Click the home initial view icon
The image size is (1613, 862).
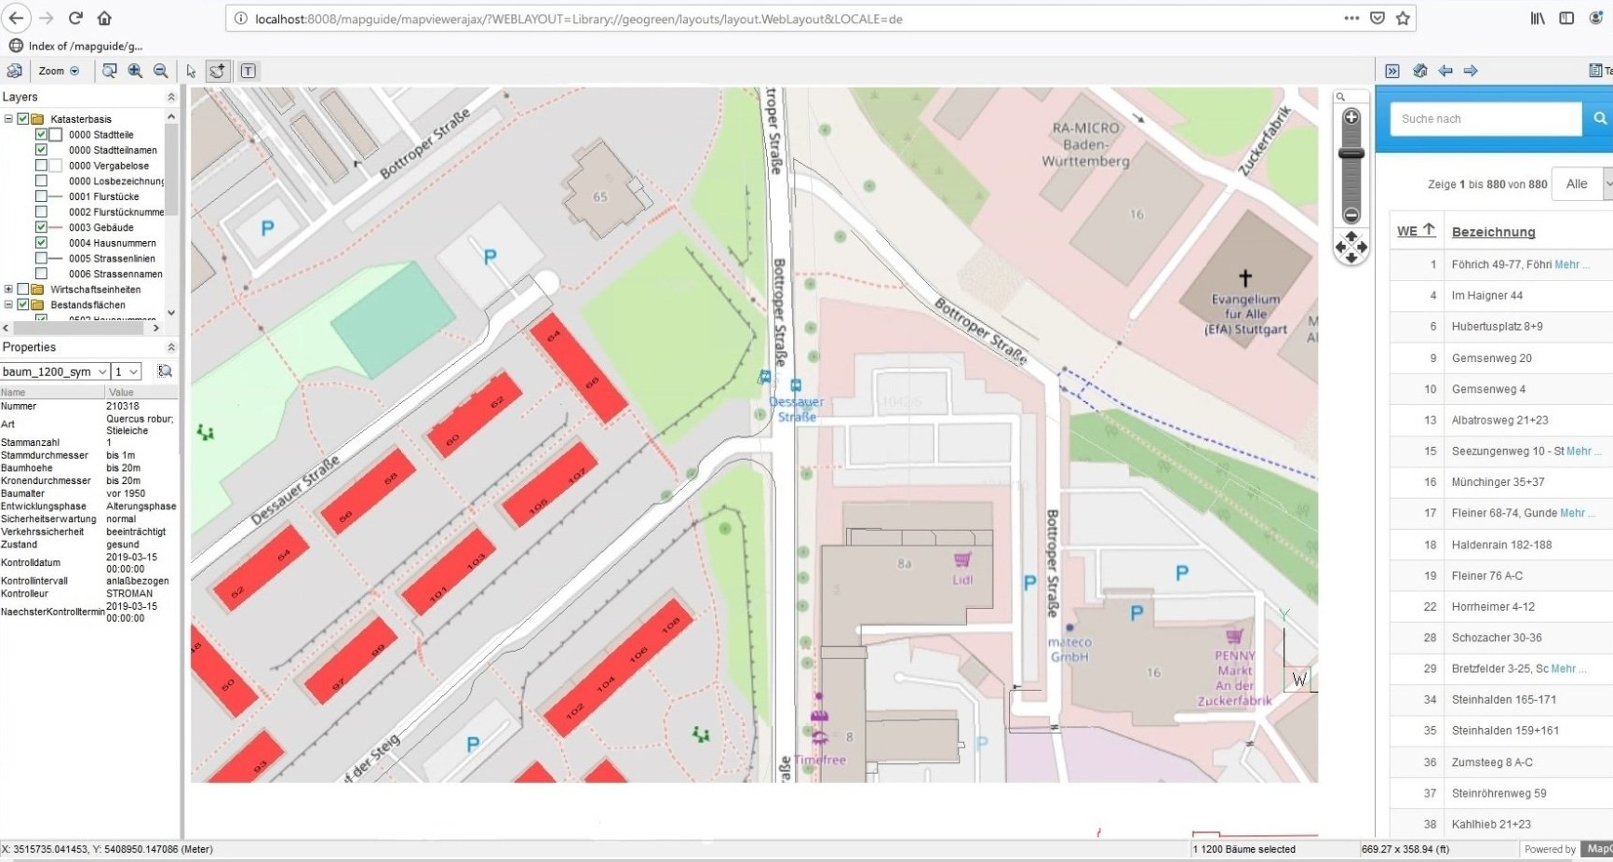[1420, 71]
